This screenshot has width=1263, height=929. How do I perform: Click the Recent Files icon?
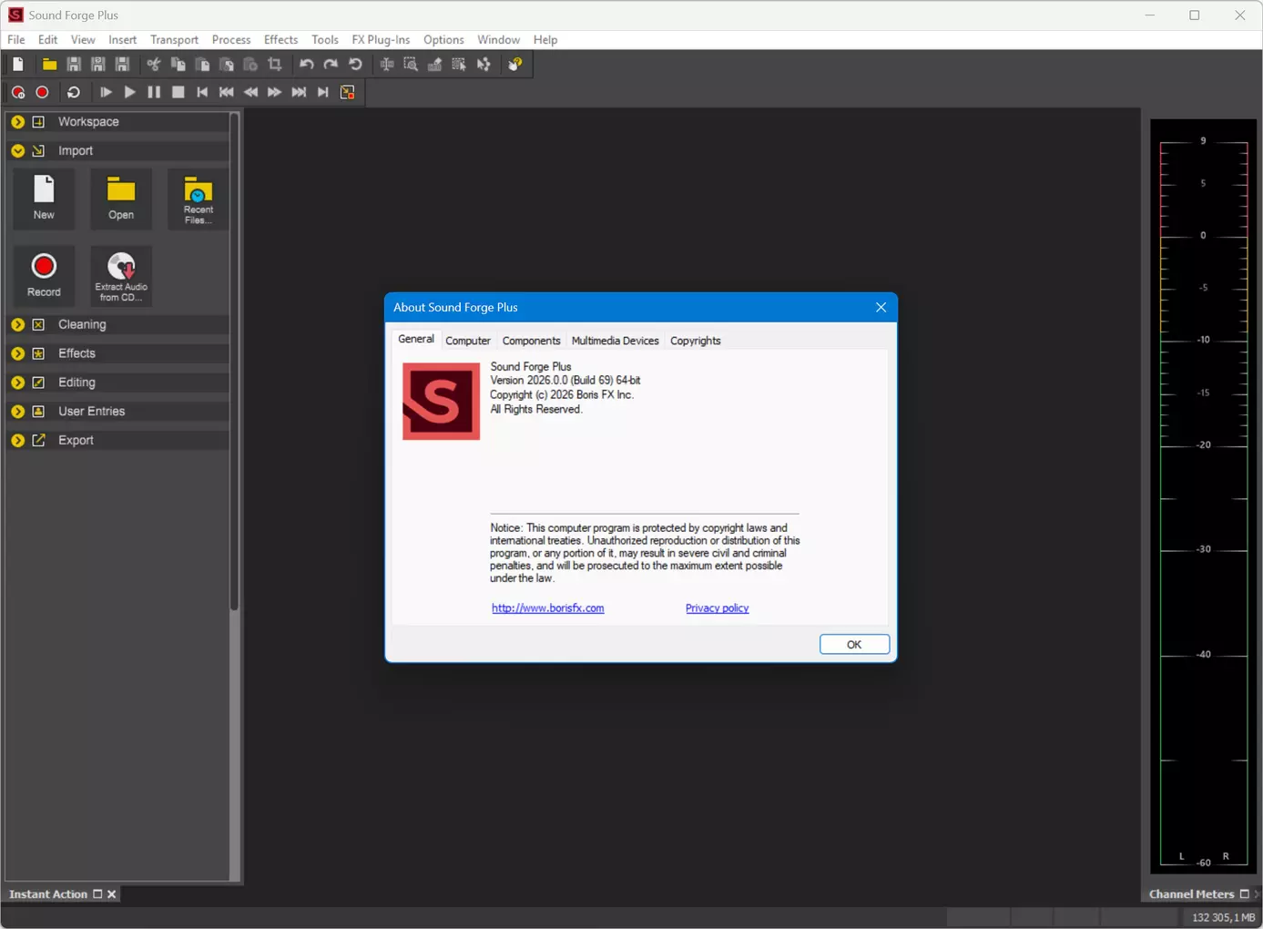click(x=198, y=199)
